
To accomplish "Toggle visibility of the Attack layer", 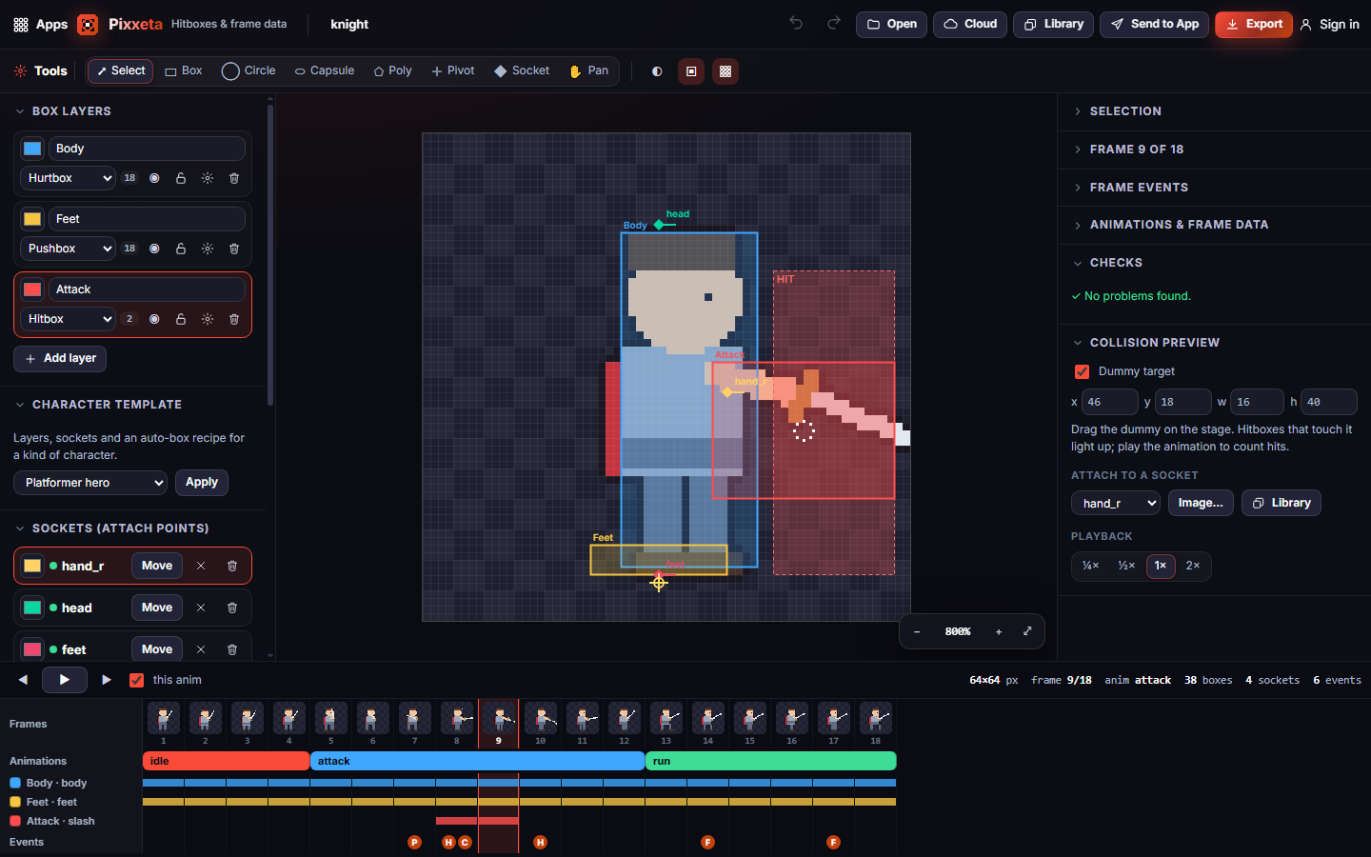I will (x=154, y=319).
